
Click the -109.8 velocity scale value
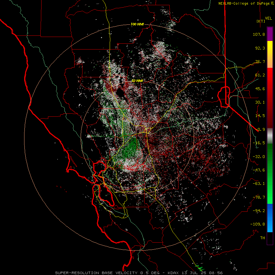(258, 224)
